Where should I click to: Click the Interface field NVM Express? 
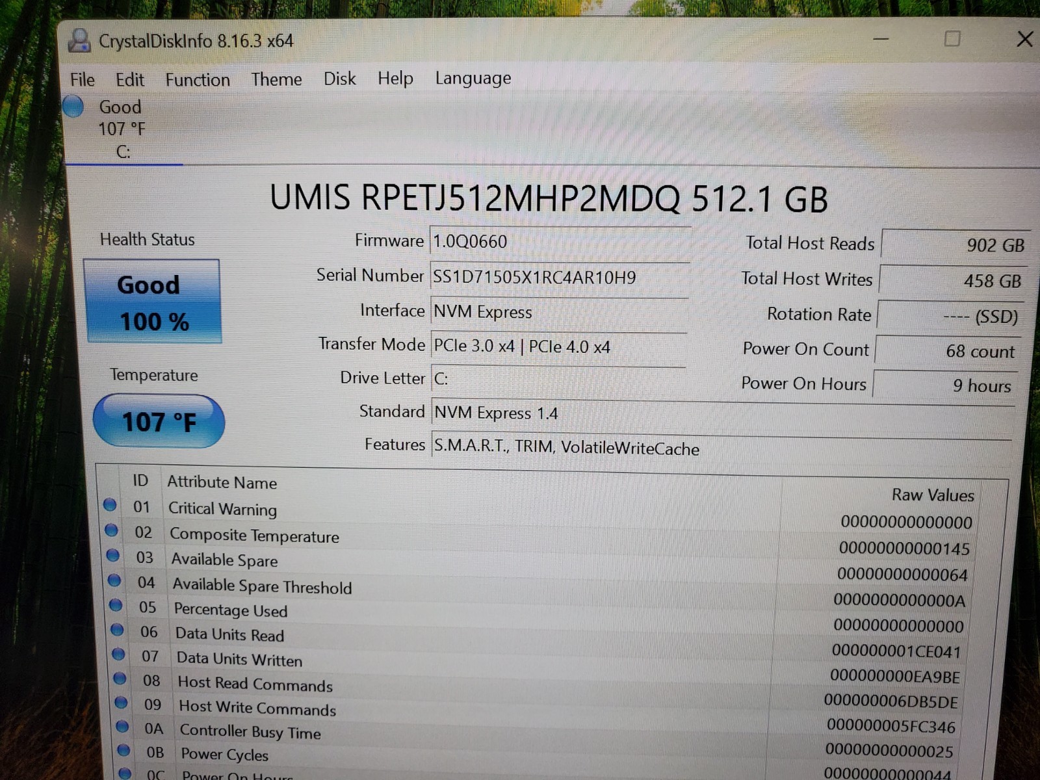559,312
